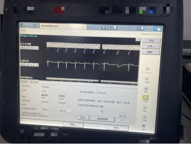Open the Dashboard icon in the sidebar
This screenshot has height=144, width=191.
(x=147, y=69)
